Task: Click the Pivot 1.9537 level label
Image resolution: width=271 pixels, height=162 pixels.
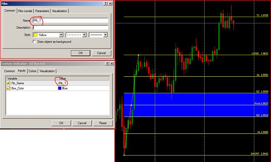Action: [x=261, y=104]
